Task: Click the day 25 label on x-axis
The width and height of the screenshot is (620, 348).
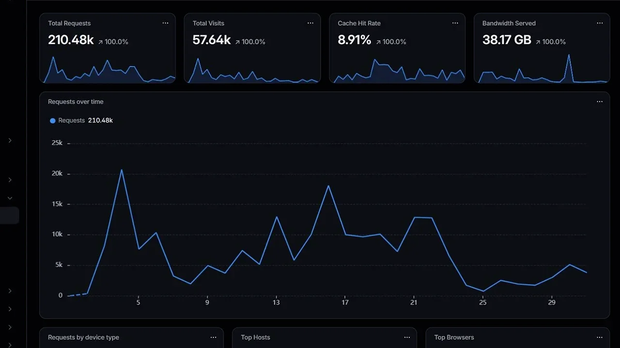Action: (x=483, y=303)
